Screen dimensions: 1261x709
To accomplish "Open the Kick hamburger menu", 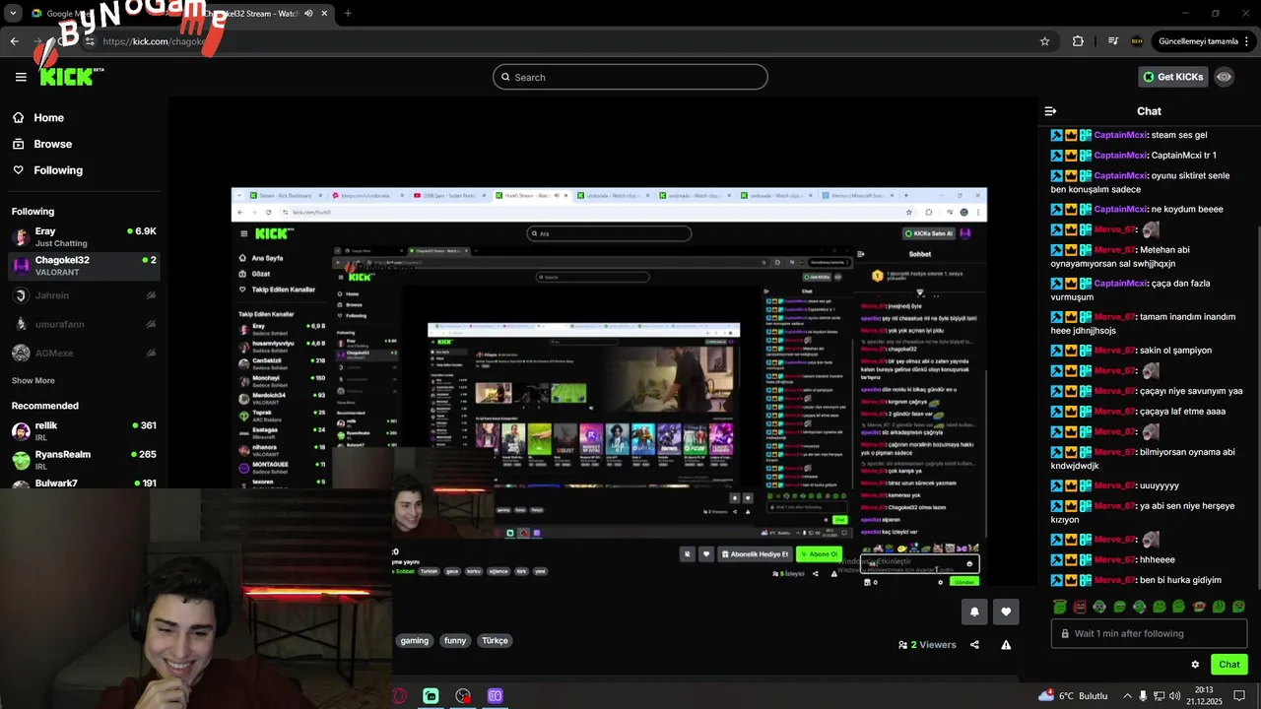I will (21, 77).
